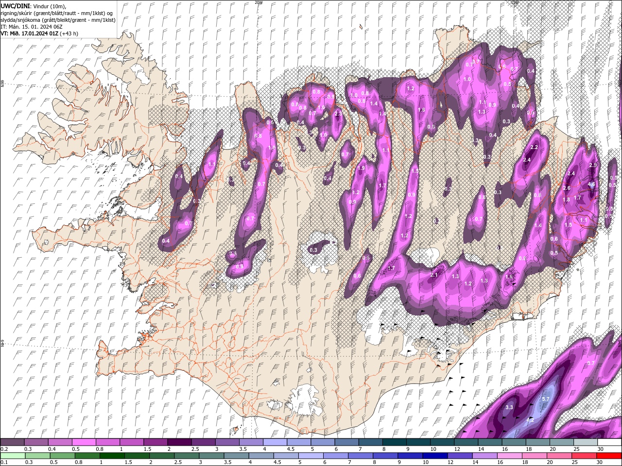Click the 2.2 value on the map
Image resolution: width=622 pixels, height=466 pixels.
(x=535, y=147)
